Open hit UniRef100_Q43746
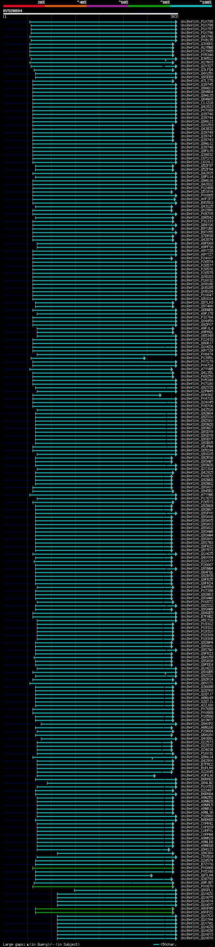Screen dimensions: 215x947 click(x=197, y=36)
